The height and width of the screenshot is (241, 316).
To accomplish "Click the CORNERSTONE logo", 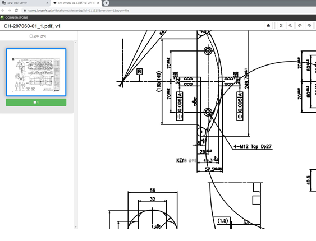I will 14,18.
